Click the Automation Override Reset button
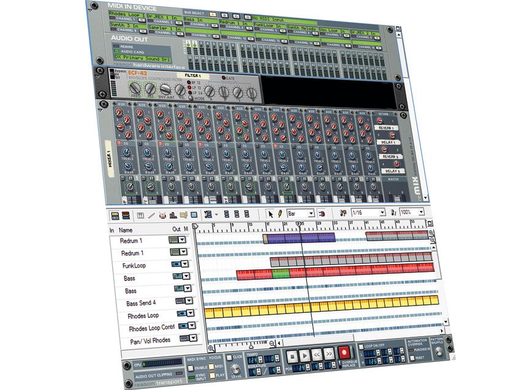The image size is (521, 390). (413, 358)
